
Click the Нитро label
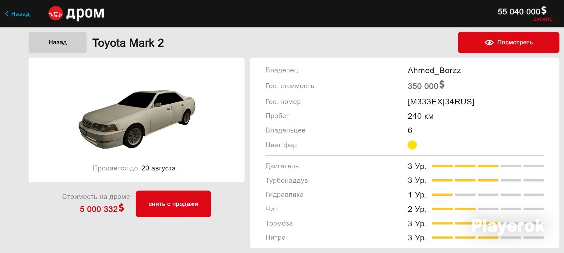[x=275, y=238]
